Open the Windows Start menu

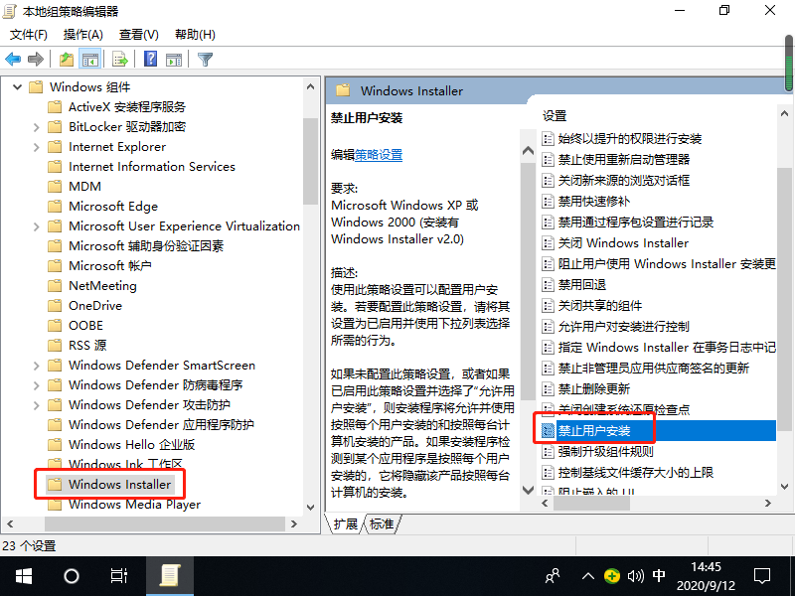(x=23, y=575)
